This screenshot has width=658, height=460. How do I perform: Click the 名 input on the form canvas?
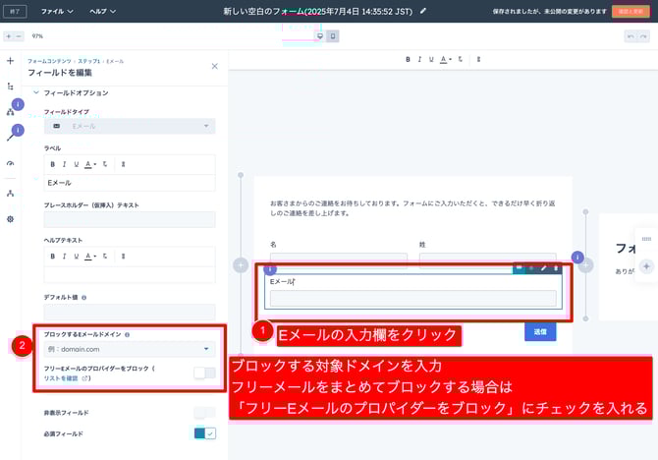[x=339, y=259]
